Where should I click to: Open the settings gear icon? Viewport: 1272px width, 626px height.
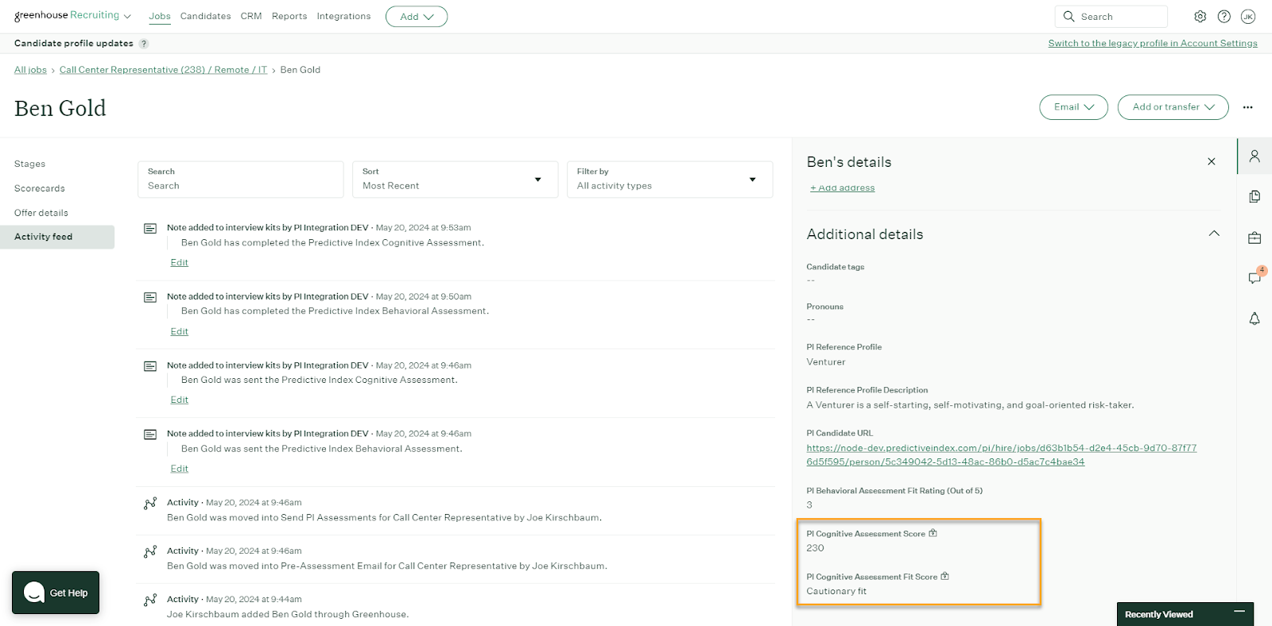(x=1200, y=17)
